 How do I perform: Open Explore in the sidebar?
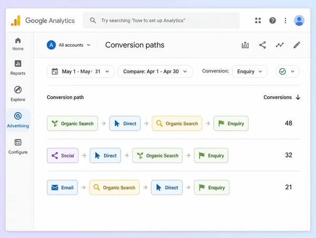18,94
